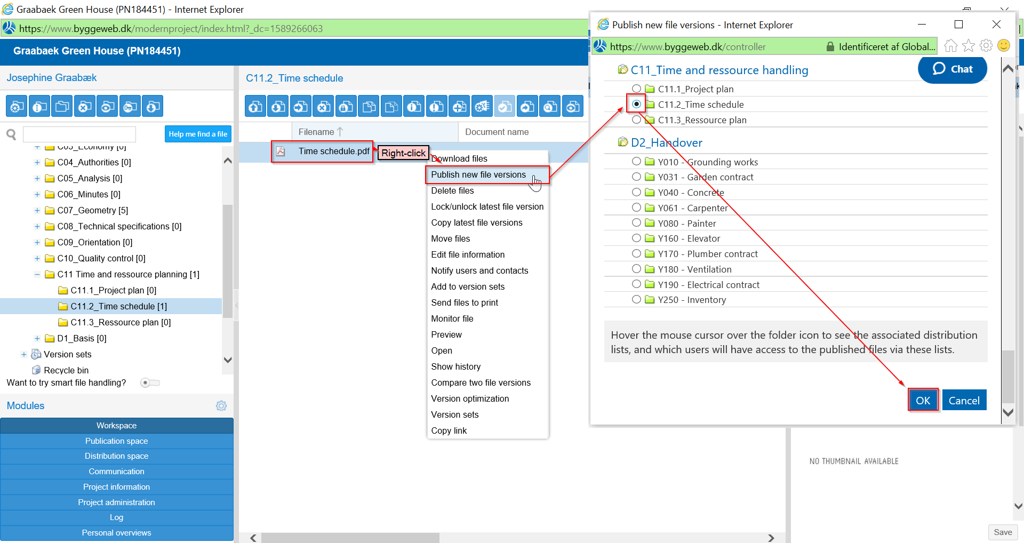Click the Help me find a file button
The width and height of the screenshot is (1024, 543).
point(198,134)
